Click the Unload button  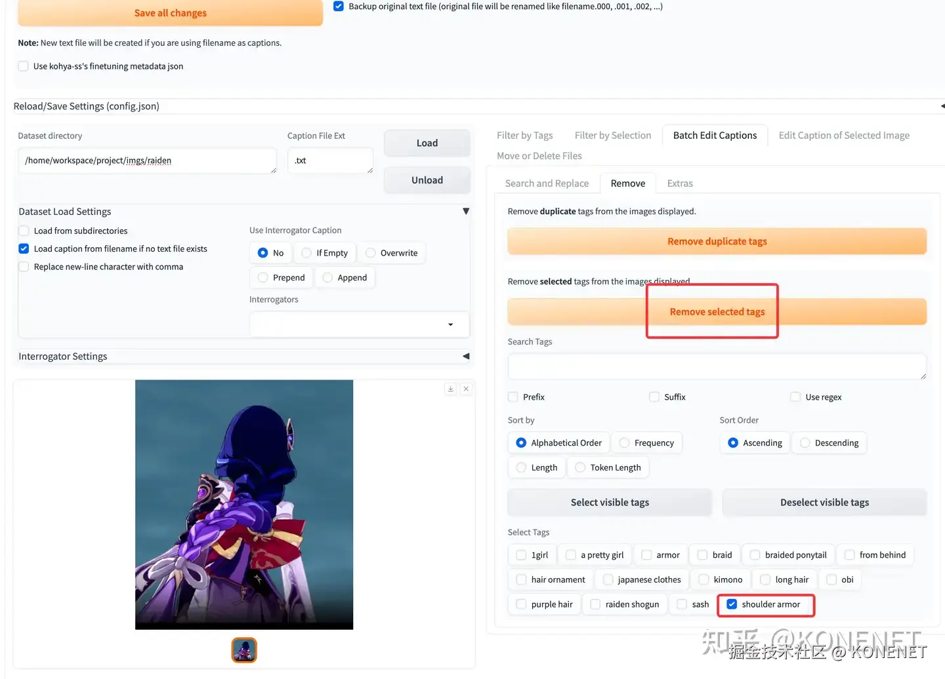point(427,180)
